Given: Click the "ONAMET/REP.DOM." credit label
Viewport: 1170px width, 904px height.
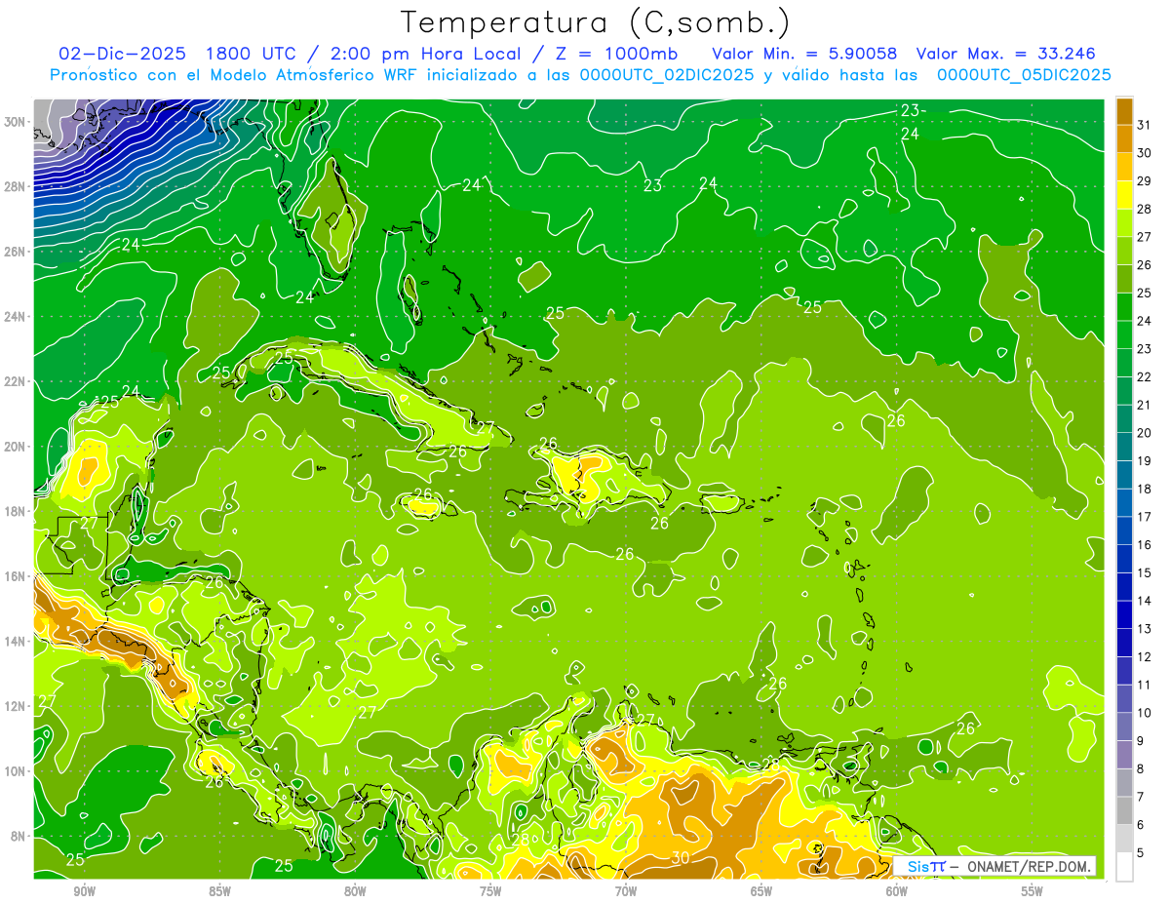Looking at the screenshot, I should coord(1027,866).
